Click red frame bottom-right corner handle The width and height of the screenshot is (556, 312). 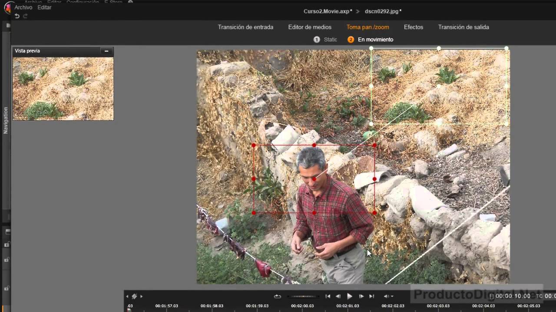pyautogui.click(x=374, y=213)
